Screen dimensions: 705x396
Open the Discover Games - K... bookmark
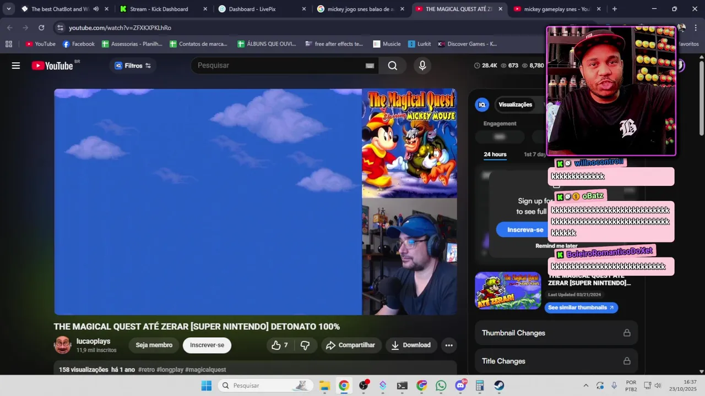tap(467, 44)
